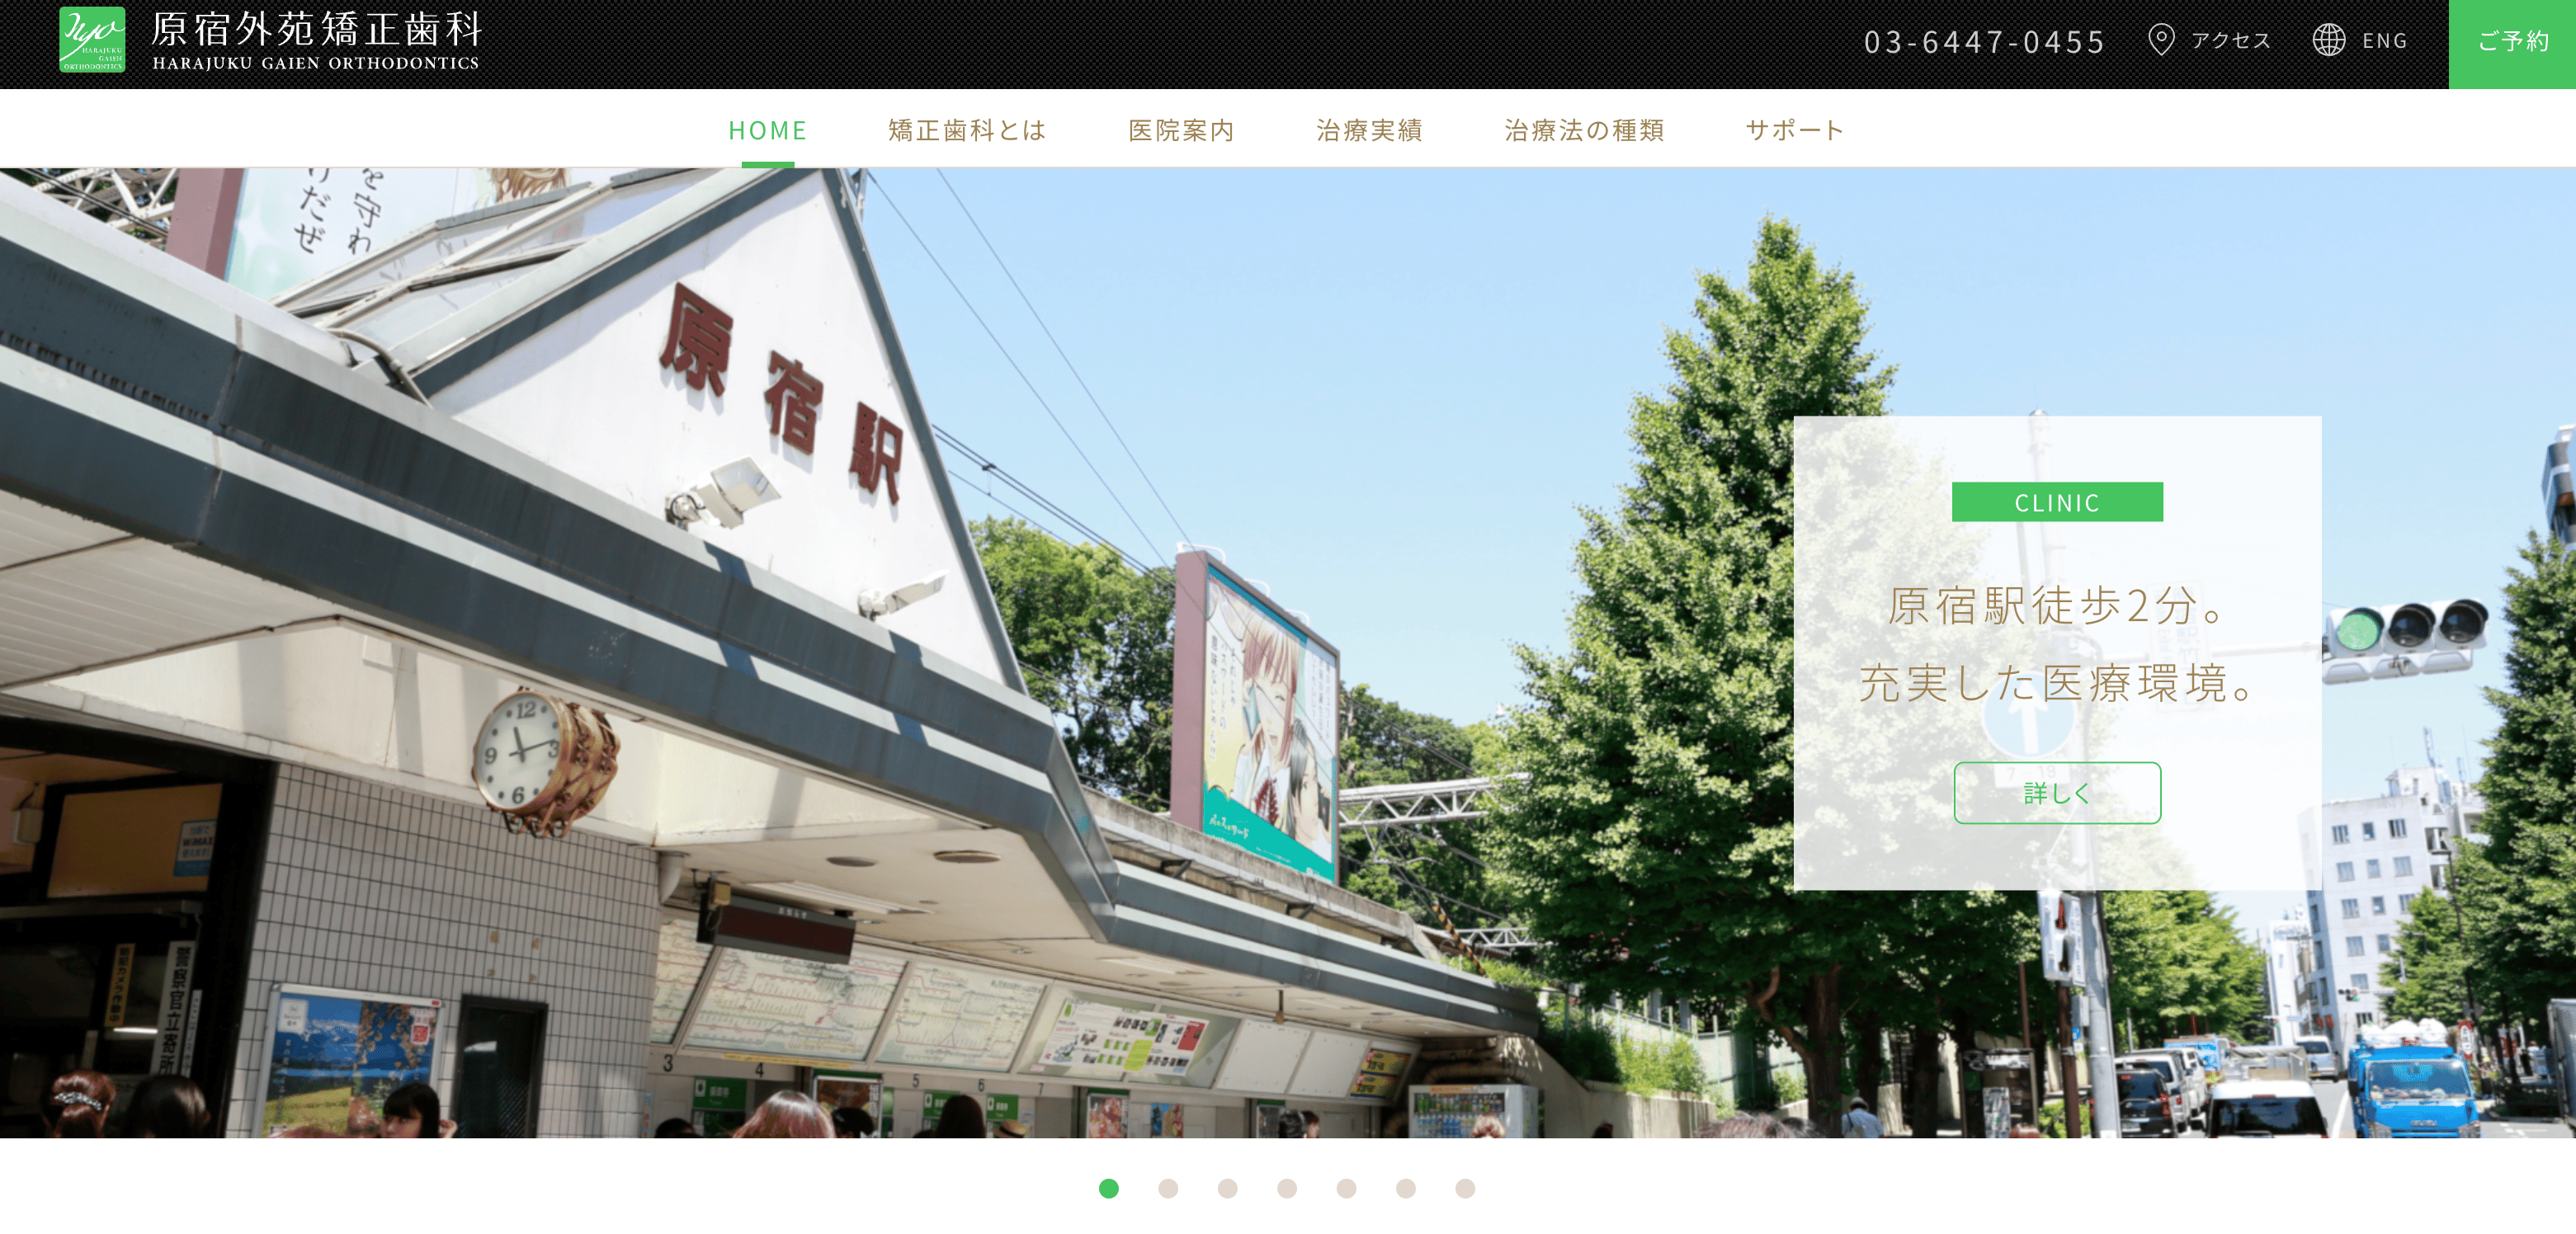Image resolution: width=2576 pixels, height=1234 pixels.
Task: Expand the 医院案内 menu section
Action: (x=1183, y=128)
